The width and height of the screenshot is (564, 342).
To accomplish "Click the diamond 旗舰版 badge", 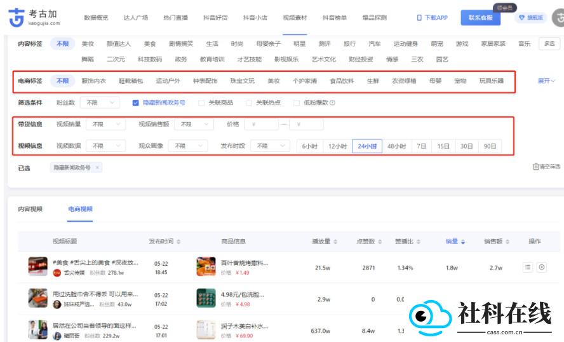I will click(530, 18).
